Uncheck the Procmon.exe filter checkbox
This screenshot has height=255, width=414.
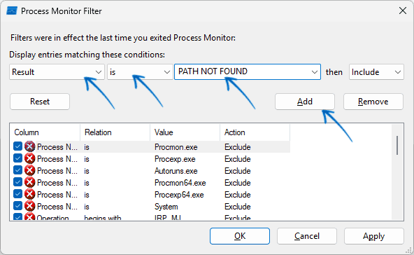tap(17, 146)
